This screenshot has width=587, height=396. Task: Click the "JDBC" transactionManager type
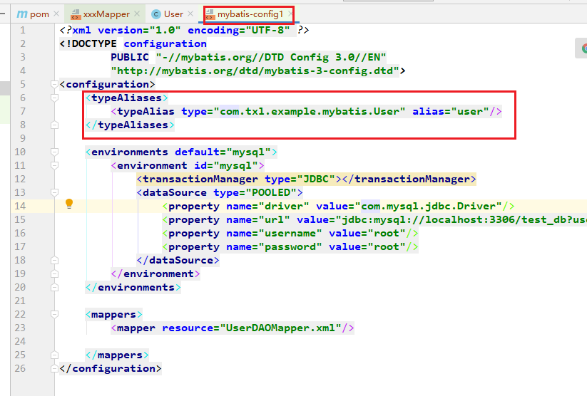[x=316, y=179]
